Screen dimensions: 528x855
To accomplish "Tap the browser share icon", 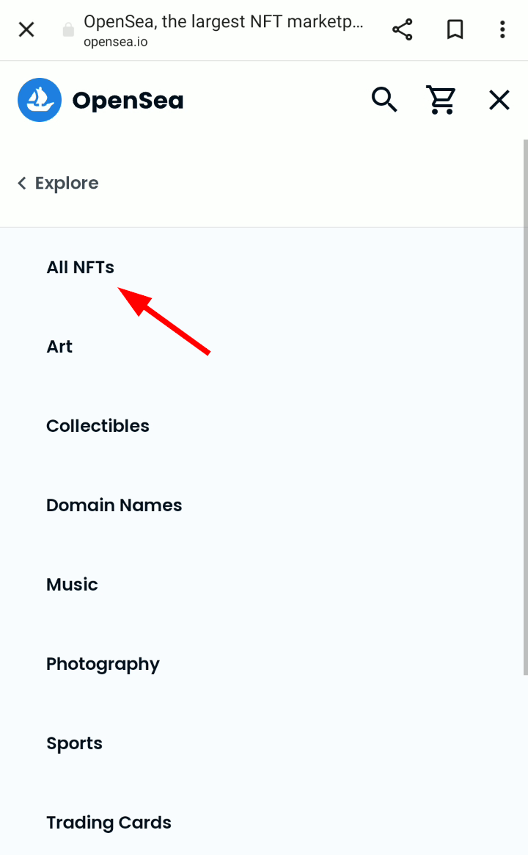I will coord(403,29).
